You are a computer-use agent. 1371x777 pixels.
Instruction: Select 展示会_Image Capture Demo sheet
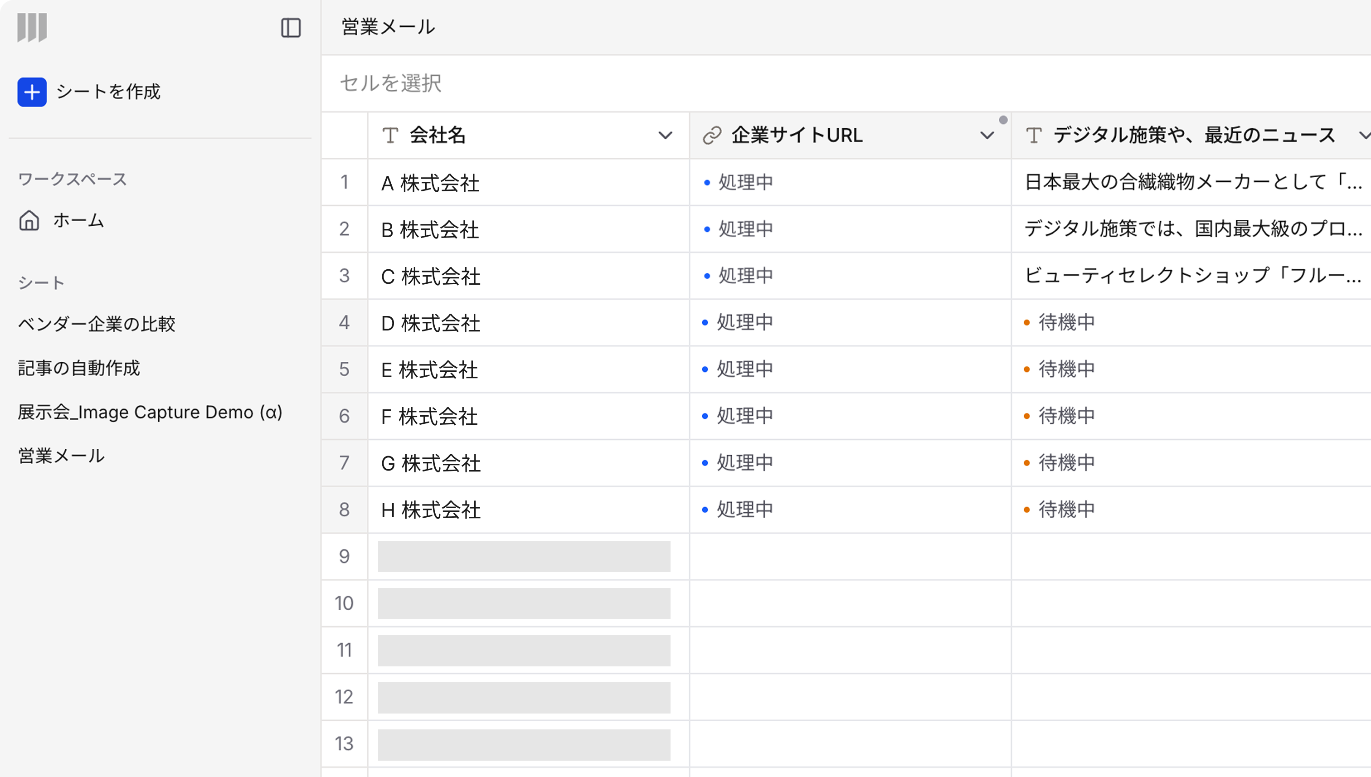point(150,412)
